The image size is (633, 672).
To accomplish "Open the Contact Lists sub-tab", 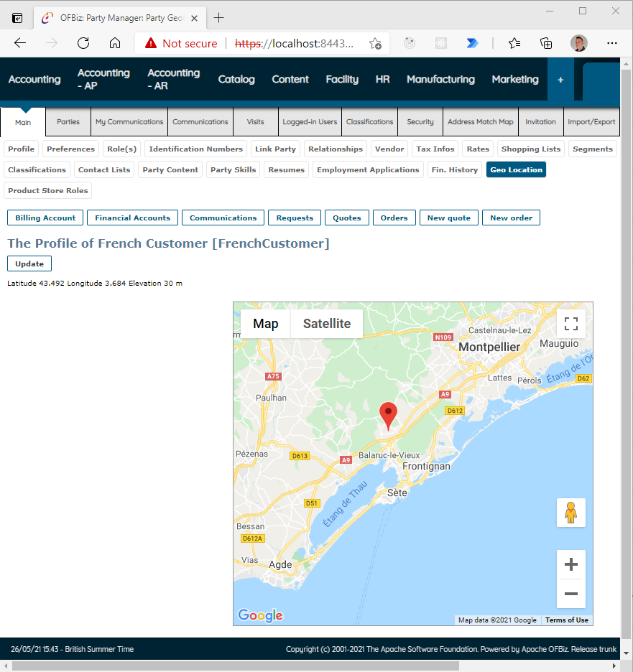I will pyautogui.click(x=103, y=169).
